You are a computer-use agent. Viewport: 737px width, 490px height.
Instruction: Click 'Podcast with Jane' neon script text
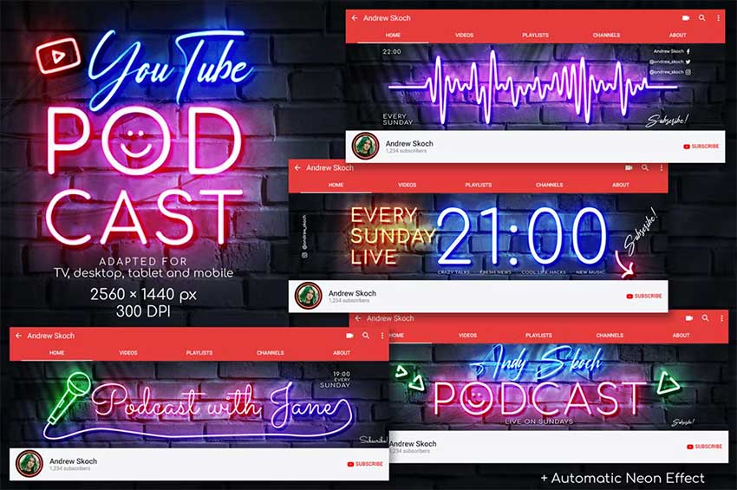click(214, 403)
